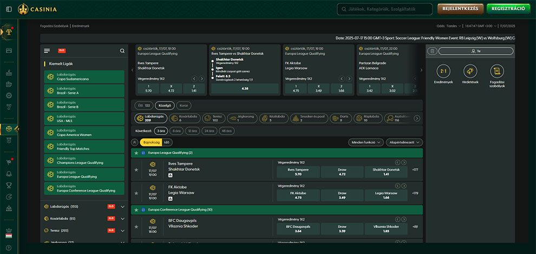Select the 6 óra time filter

pos(176,131)
